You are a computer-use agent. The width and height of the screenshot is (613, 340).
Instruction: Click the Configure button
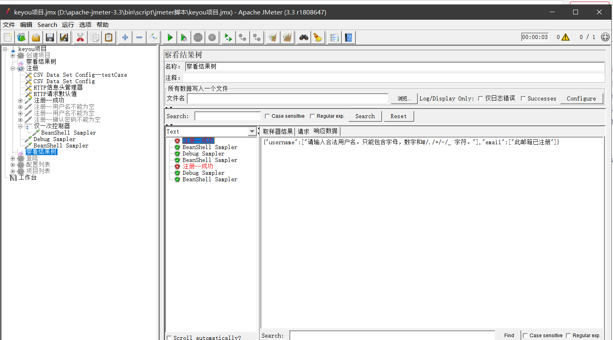[x=581, y=98]
